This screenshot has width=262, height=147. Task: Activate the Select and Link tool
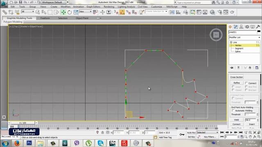tap(5, 12)
